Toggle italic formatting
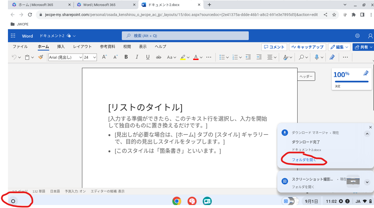The image size is (374, 208). pos(137,57)
